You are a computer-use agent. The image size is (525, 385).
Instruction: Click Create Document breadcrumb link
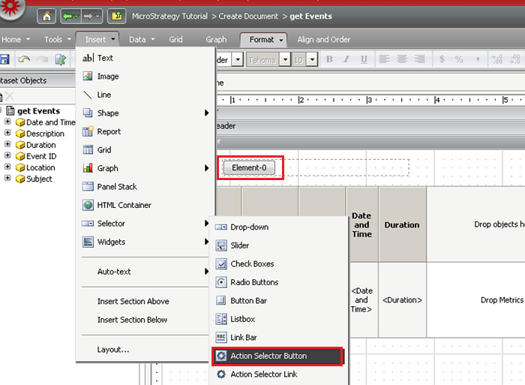248,16
